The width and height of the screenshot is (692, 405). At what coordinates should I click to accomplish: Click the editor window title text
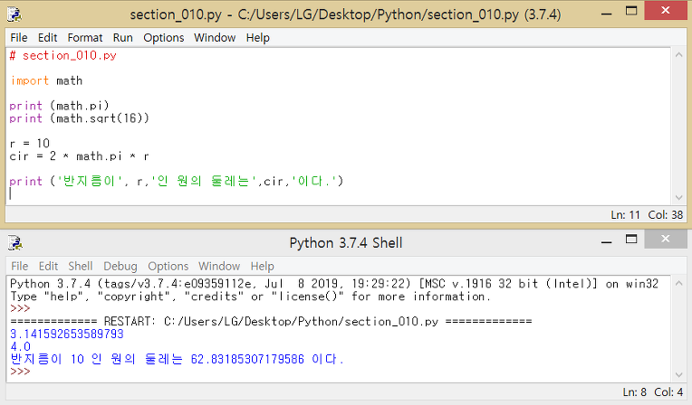pyautogui.click(x=345, y=14)
